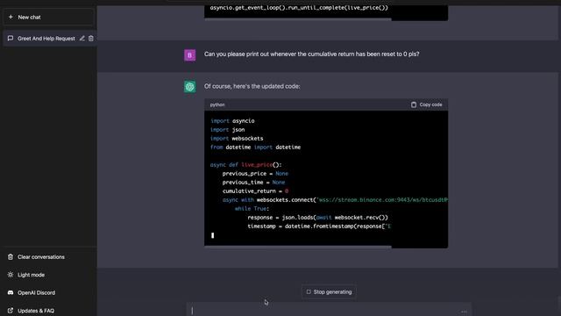Click the scrollbar under the upper code block

(298, 19)
